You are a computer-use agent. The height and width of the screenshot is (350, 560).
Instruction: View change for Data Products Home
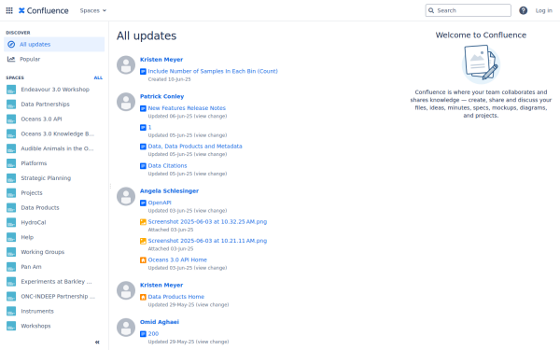[212, 304]
